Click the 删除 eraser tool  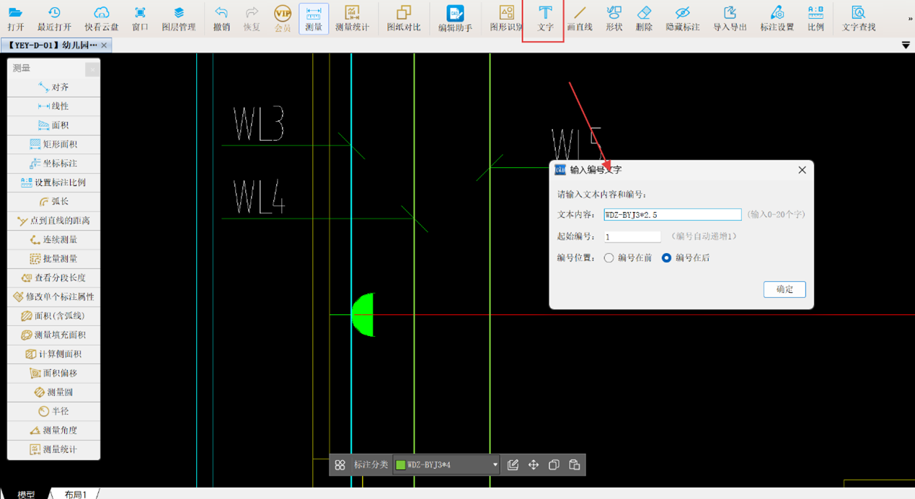(644, 18)
